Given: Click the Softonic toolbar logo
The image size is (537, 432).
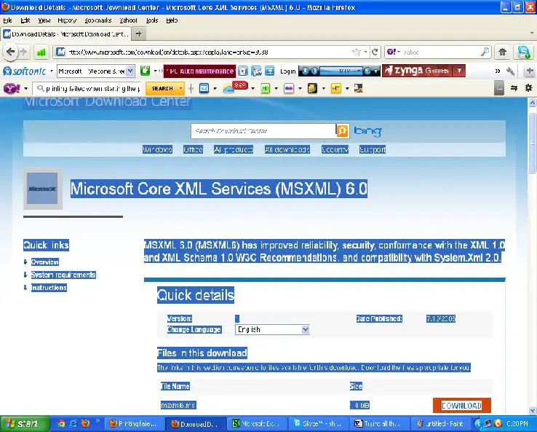Looking at the screenshot, I should point(24,71).
